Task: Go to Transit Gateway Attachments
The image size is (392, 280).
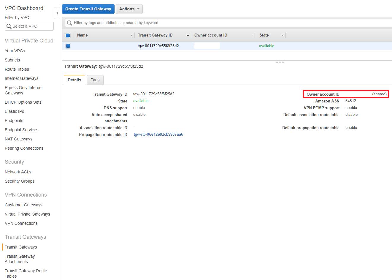Action: [20, 259]
